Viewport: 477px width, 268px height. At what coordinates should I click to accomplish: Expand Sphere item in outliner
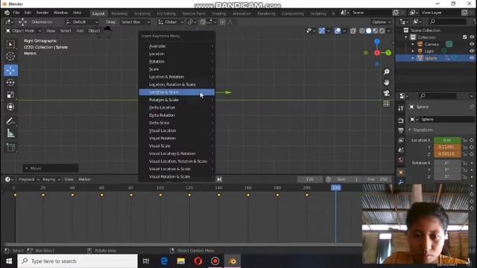click(413, 58)
